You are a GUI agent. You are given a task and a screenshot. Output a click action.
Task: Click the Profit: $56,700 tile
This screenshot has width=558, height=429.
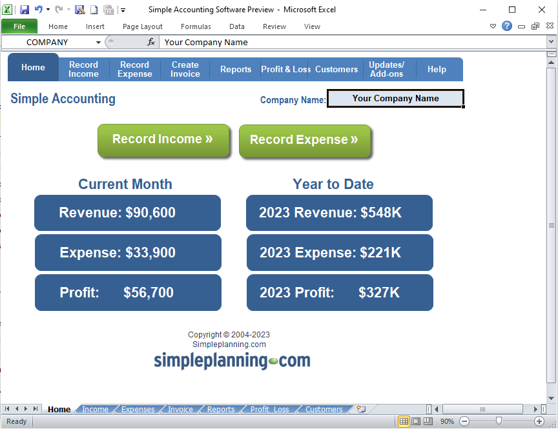[128, 292]
